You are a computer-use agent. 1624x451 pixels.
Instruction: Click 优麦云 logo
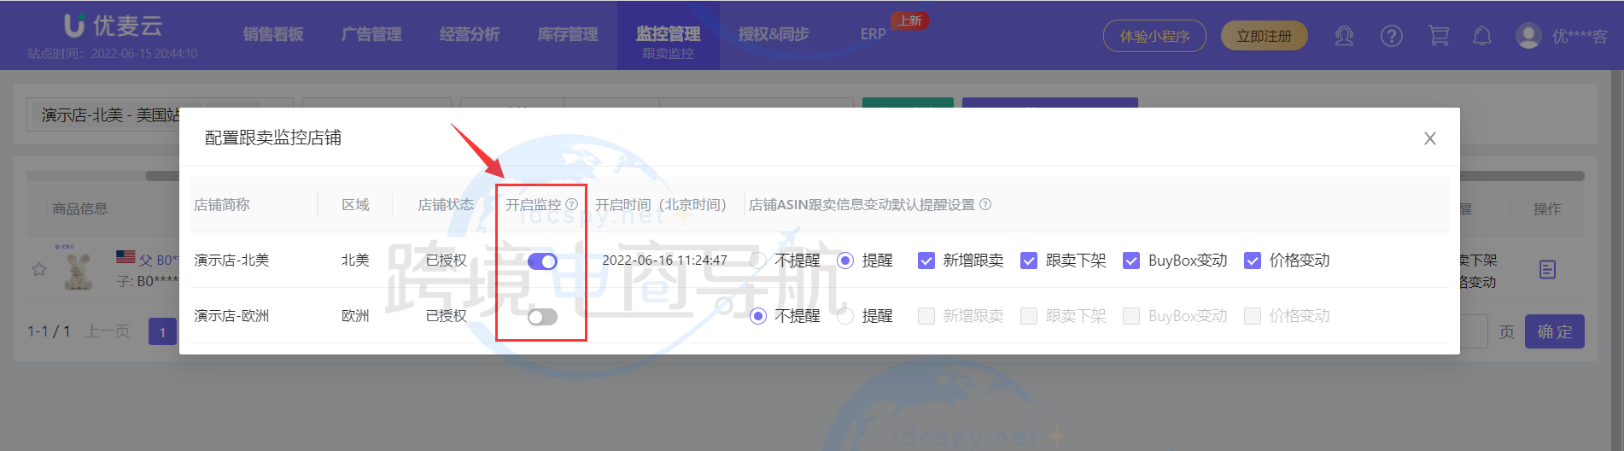pos(114,26)
